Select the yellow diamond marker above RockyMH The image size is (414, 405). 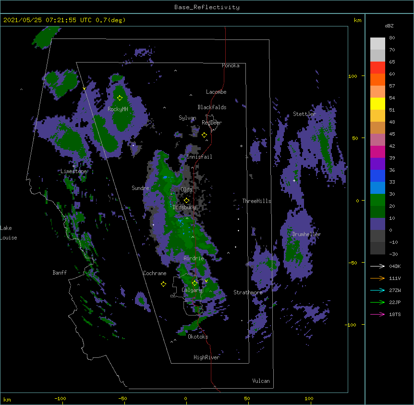(120, 98)
